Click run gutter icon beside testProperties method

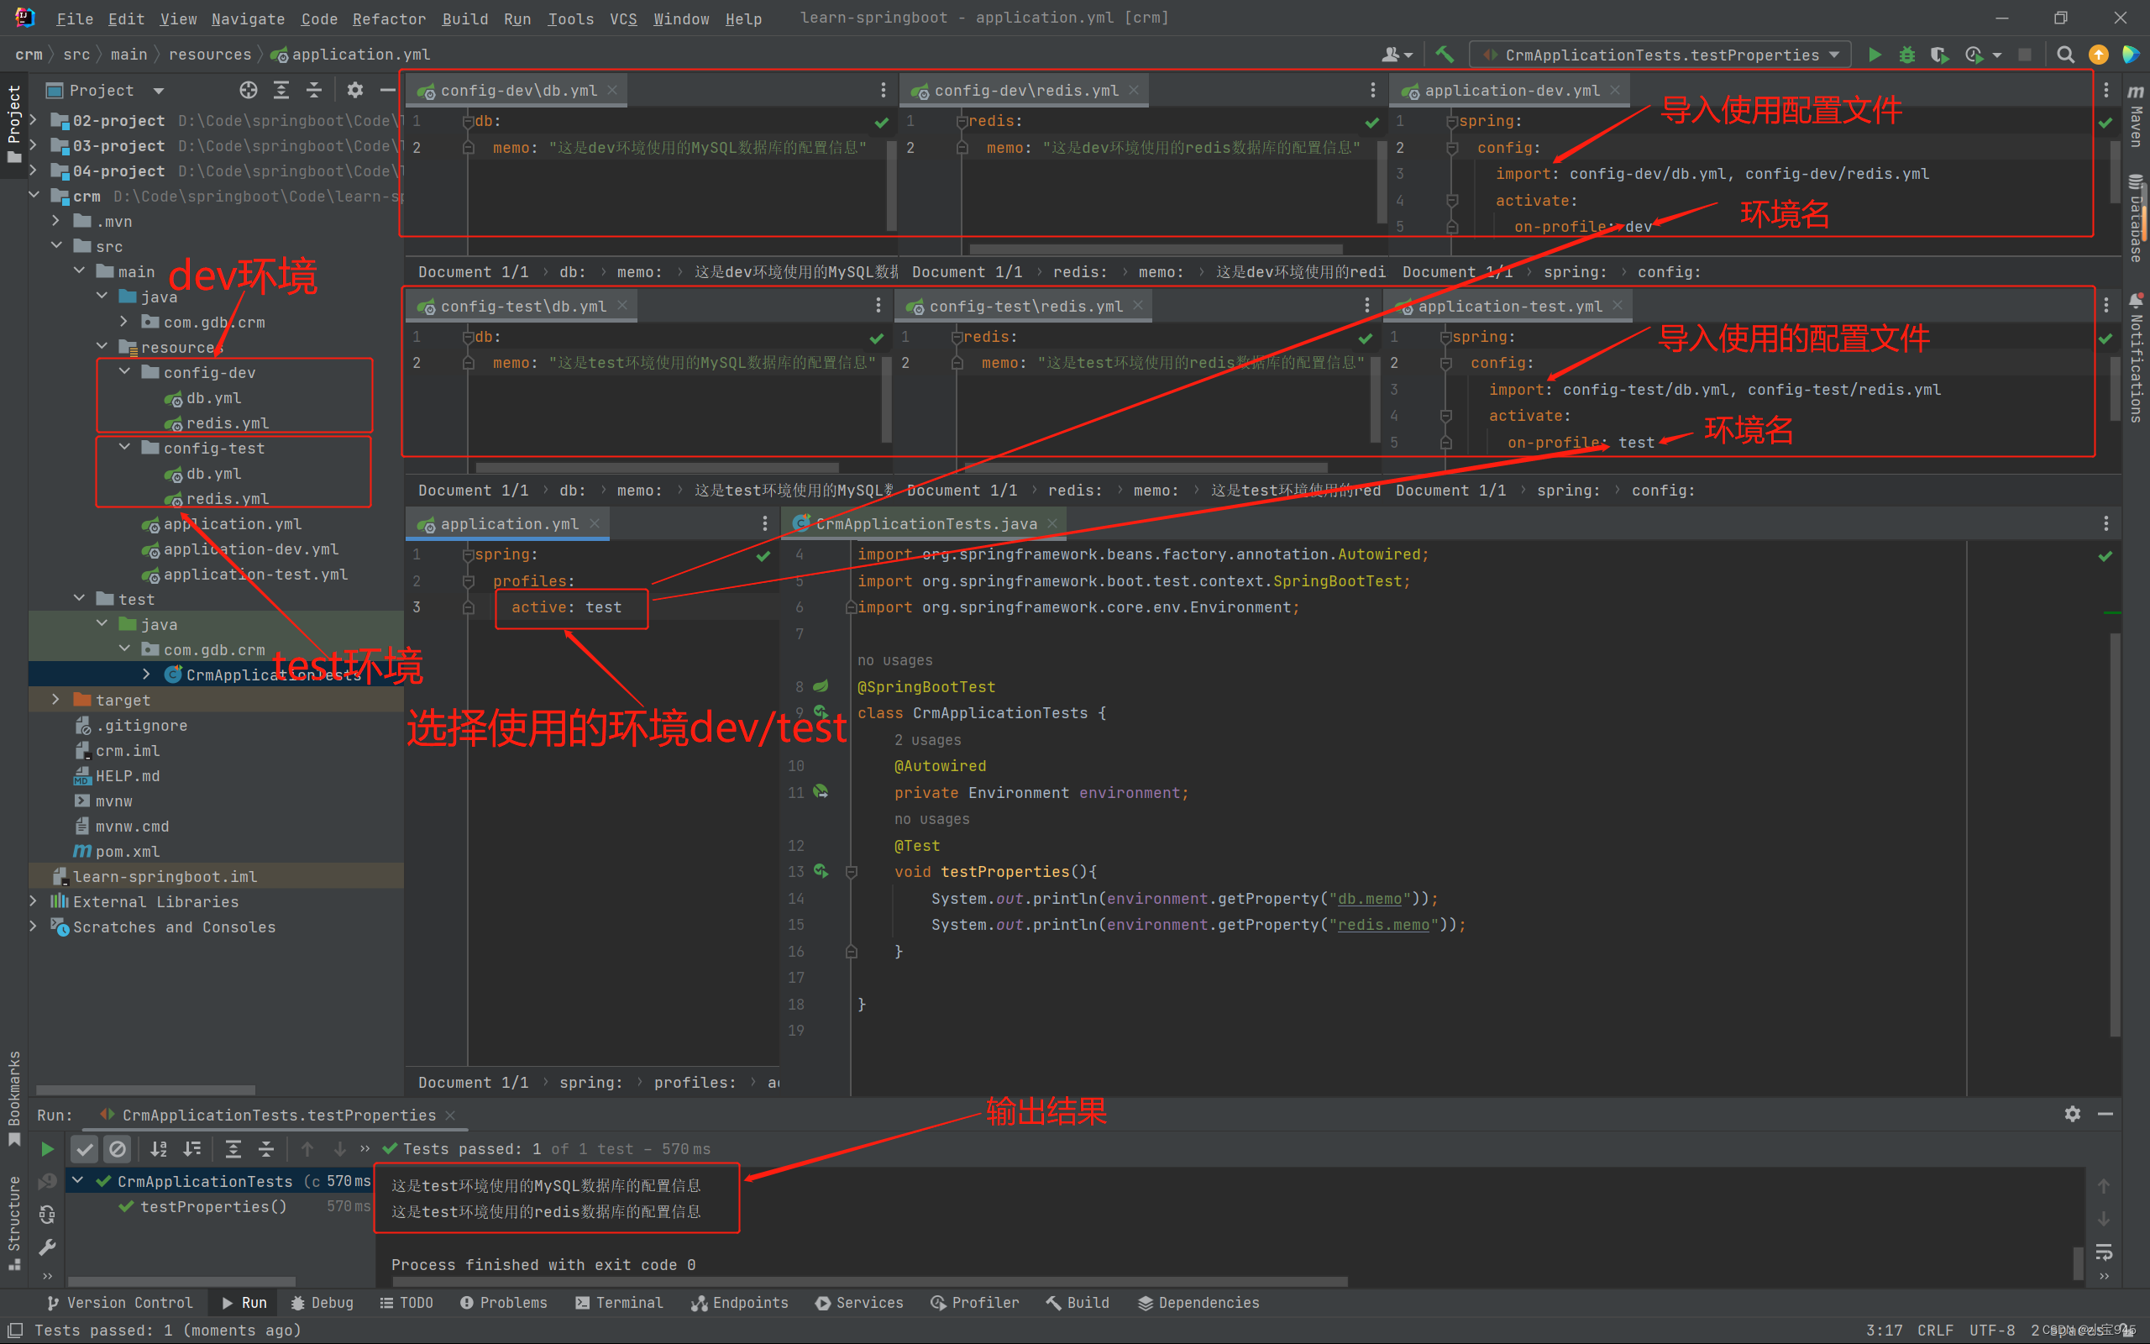click(x=821, y=871)
